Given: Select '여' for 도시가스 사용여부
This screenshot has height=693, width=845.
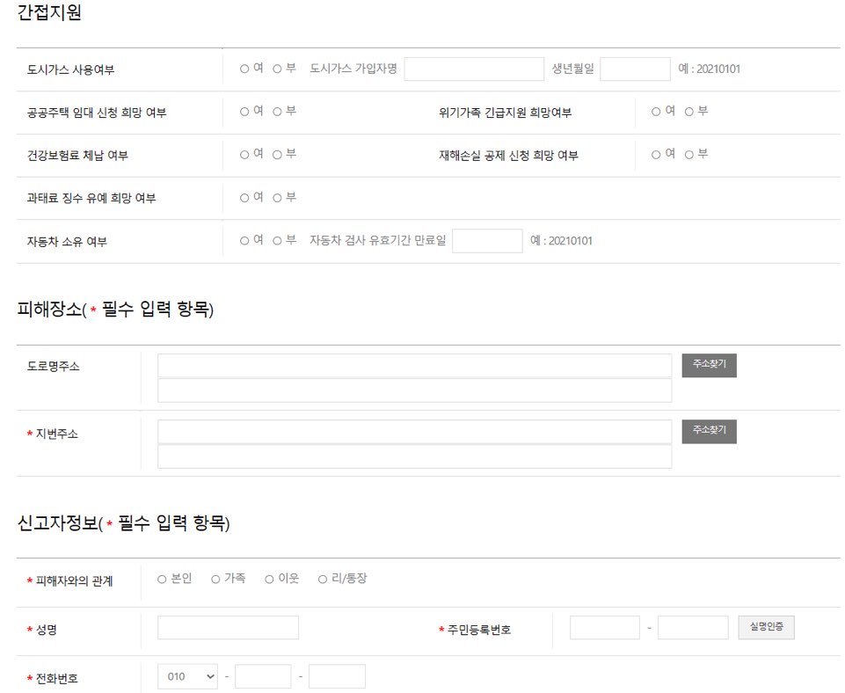Looking at the screenshot, I should [244, 68].
